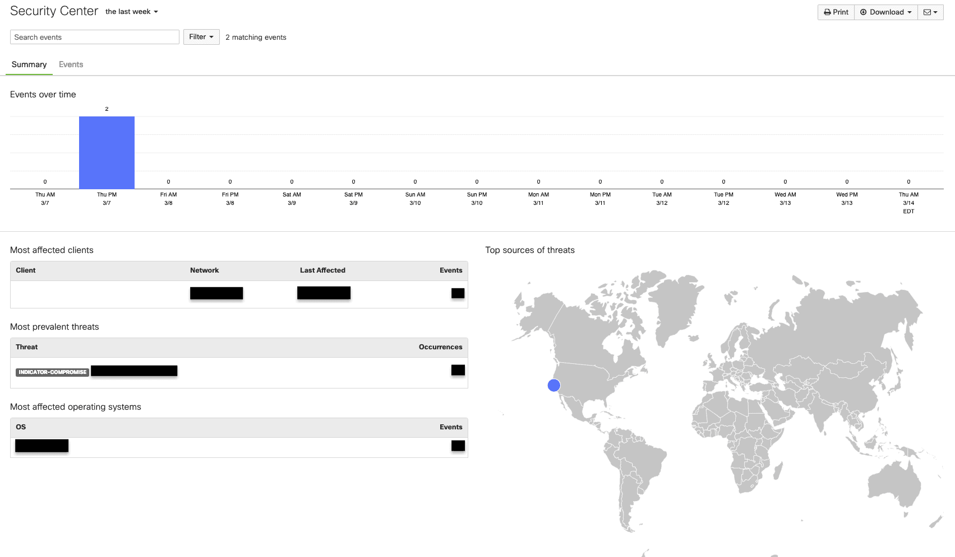The height and width of the screenshot is (557, 955).
Task: Open the Filter dropdown
Action: 201,36
